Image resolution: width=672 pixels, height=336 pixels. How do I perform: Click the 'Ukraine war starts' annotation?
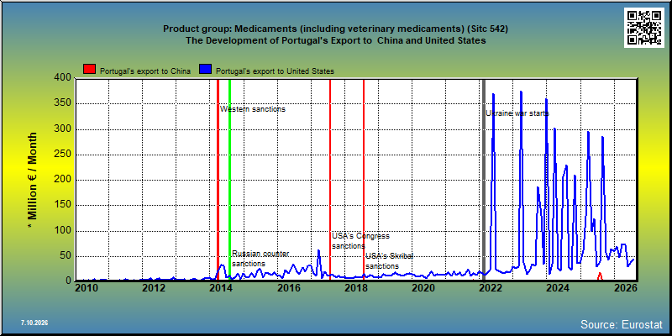point(517,113)
